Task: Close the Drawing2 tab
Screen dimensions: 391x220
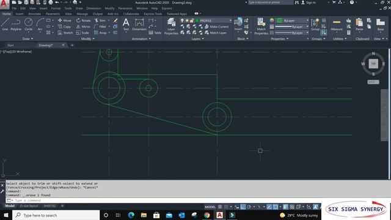Action: [63, 45]
